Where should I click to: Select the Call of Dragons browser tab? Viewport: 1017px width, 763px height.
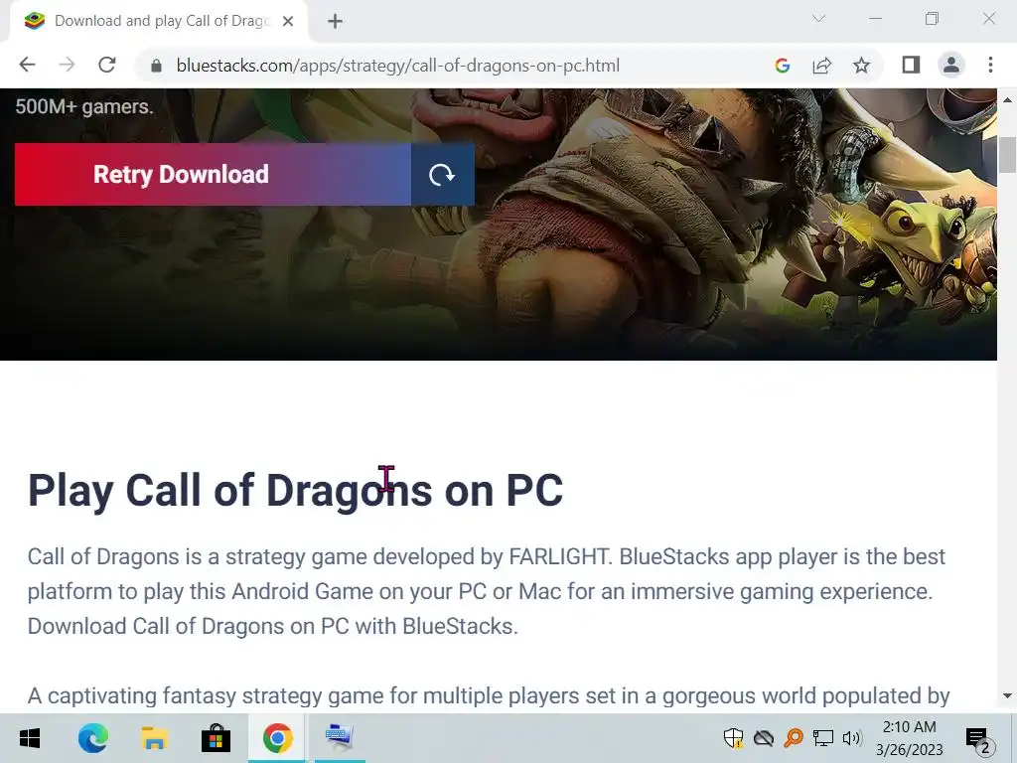click(x=160, y=22)
